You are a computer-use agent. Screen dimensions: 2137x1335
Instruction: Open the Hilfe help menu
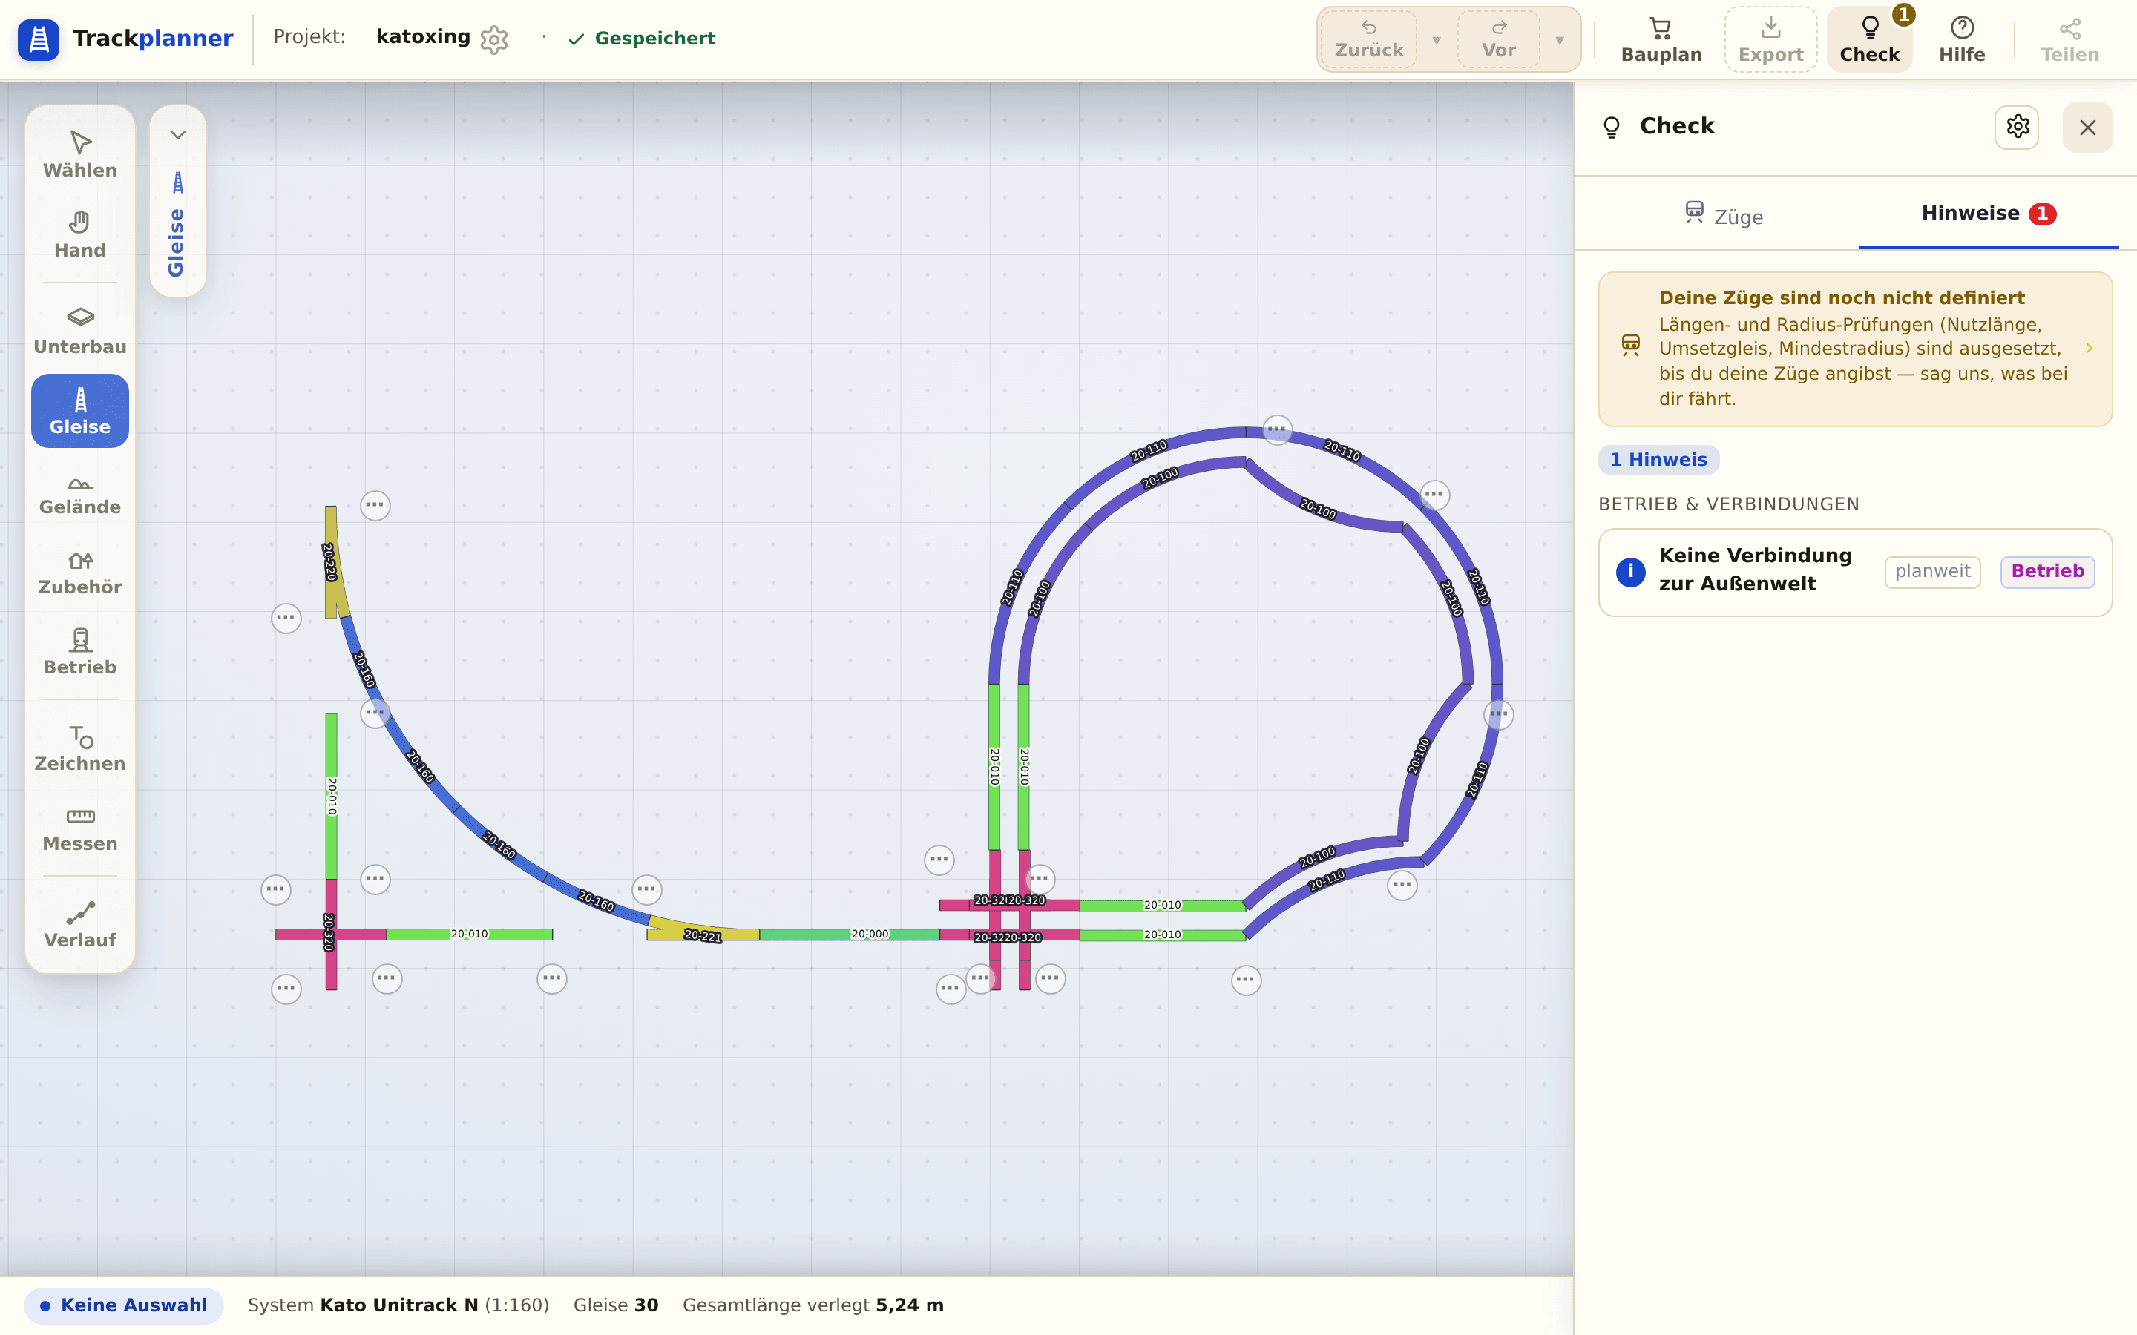pos(1962,40)
